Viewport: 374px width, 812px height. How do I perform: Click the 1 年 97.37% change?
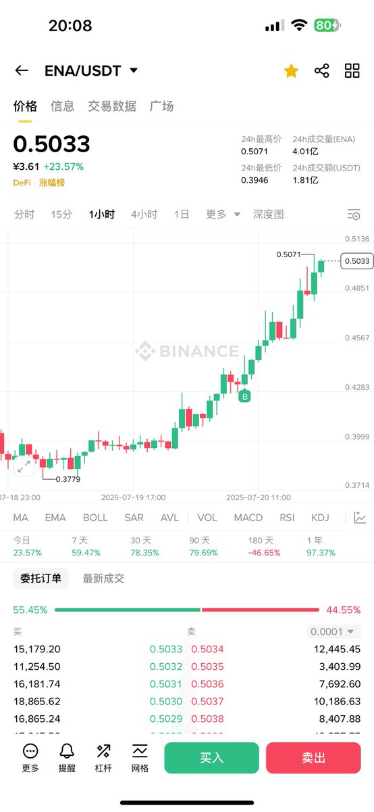pyautogui.click(x=321, y=547)
